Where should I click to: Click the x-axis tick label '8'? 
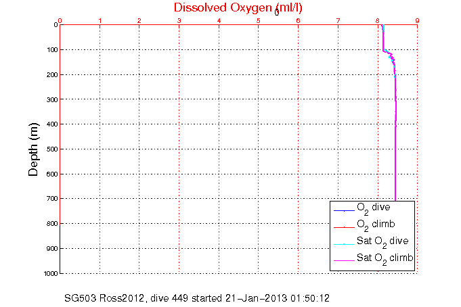click(378, 21)
